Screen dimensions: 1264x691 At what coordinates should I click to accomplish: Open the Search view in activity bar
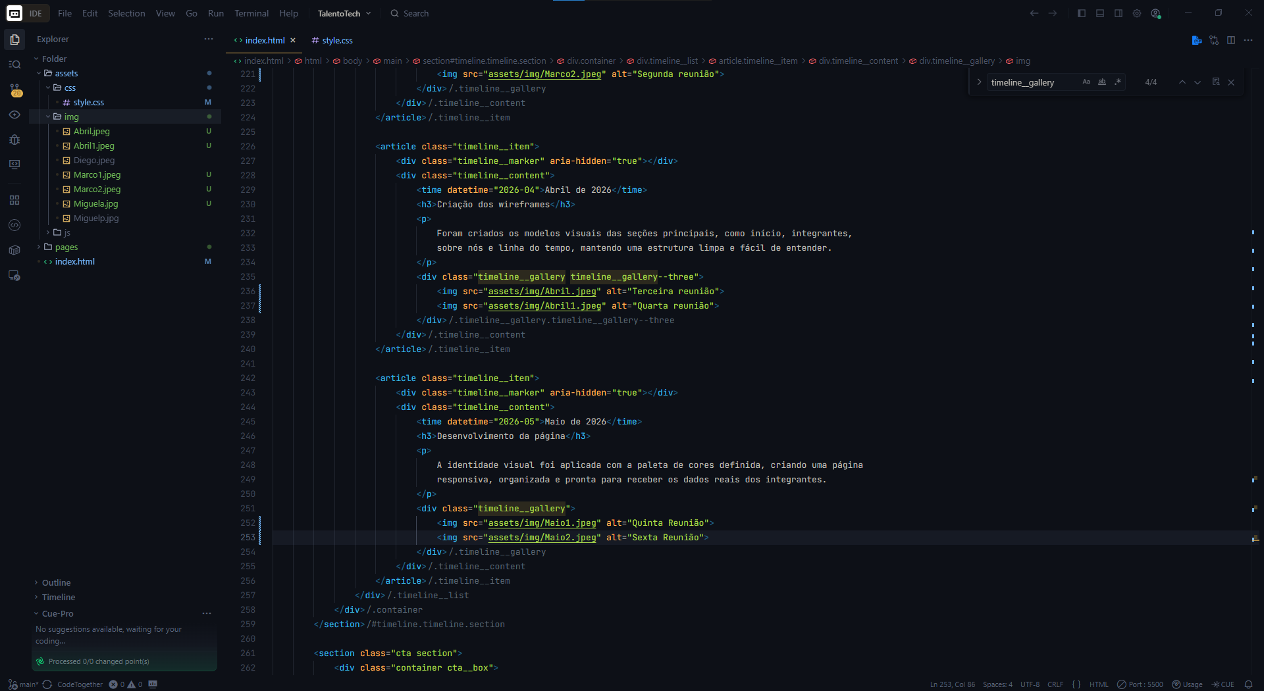[x=14, y=64]
